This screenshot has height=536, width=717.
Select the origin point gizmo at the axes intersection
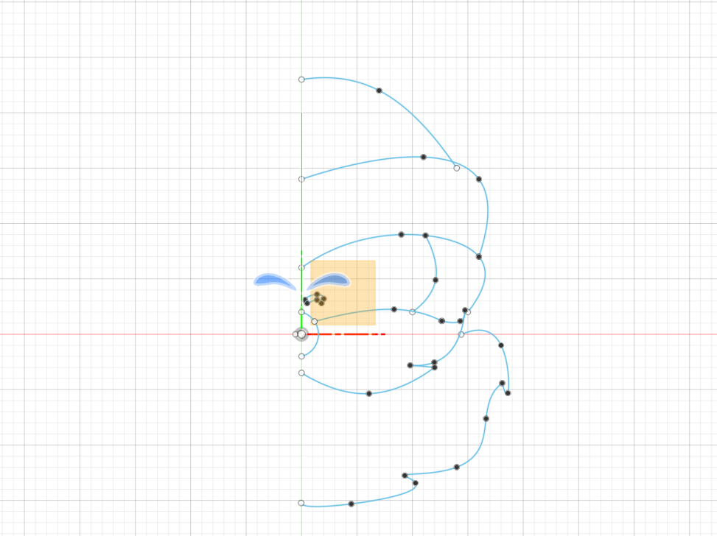pyautogui.click(x=301, y=334)
